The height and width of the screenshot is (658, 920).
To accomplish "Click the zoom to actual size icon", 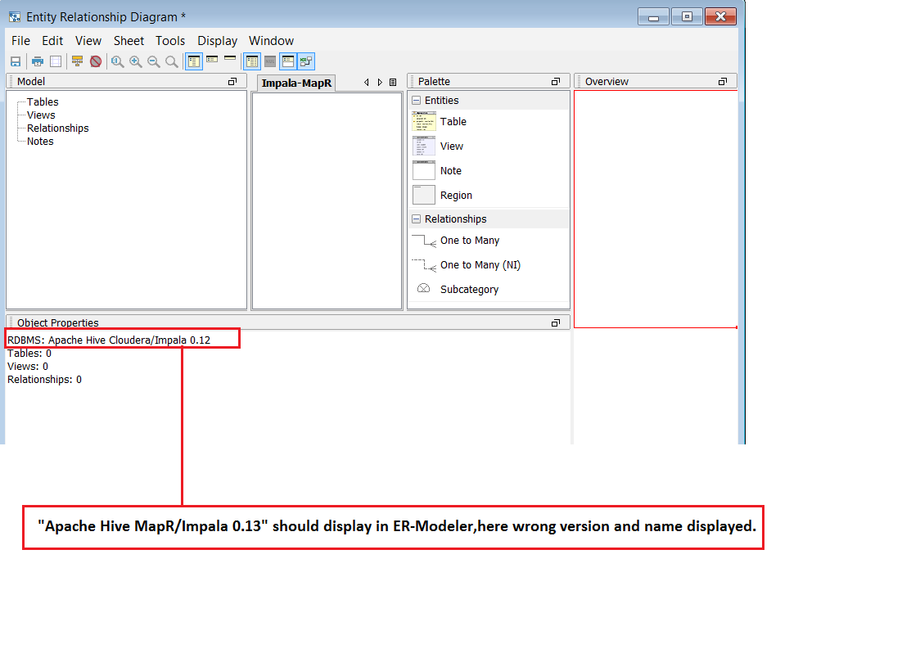I will click(x=117, y=61).
